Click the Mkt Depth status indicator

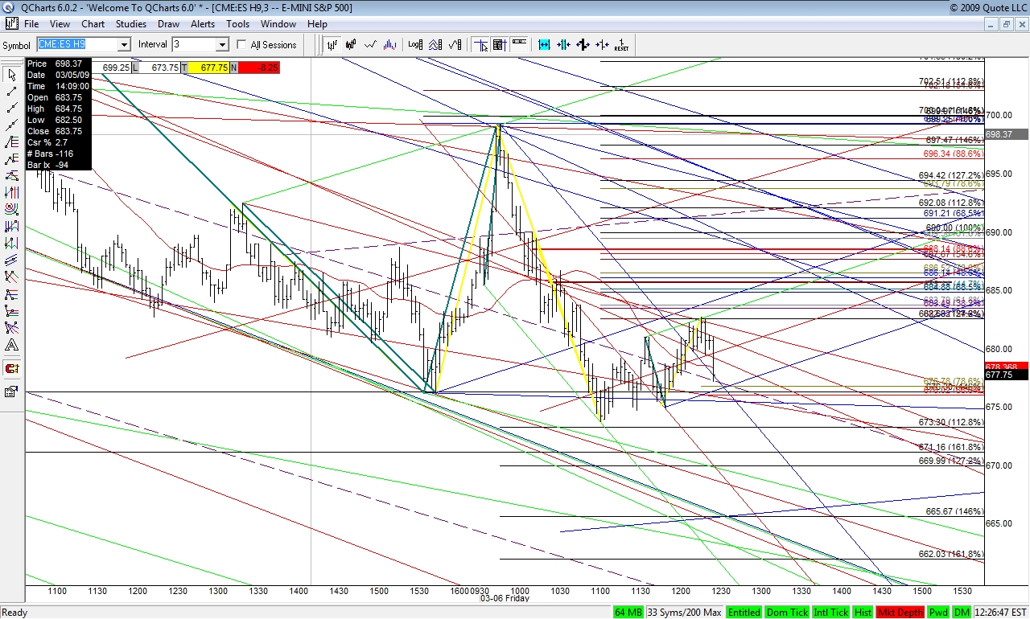tap(900, 613)
